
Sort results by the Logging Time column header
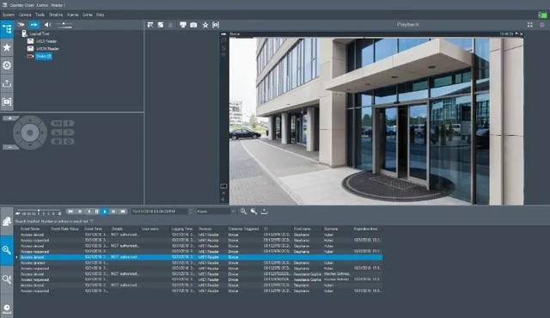(x=182, y=229)
